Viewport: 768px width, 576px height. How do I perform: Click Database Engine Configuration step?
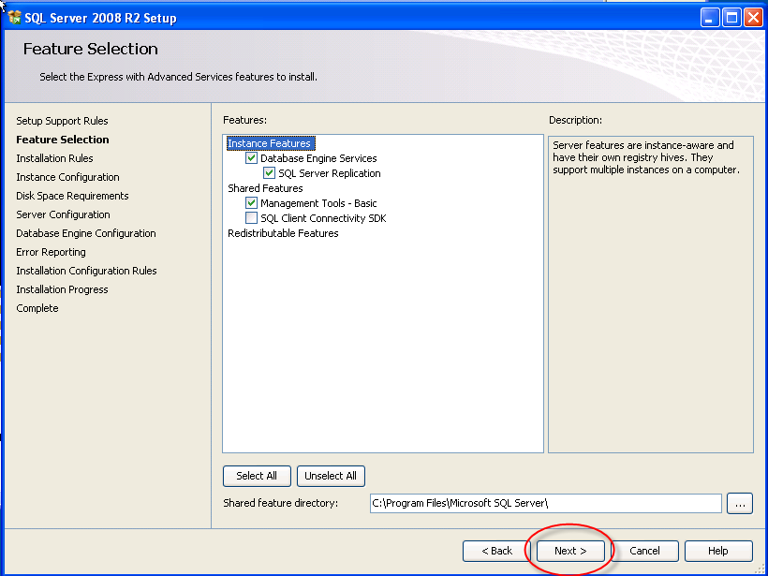click(x=86, y=233)
